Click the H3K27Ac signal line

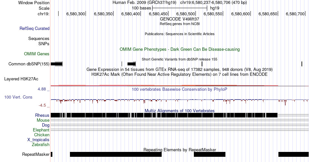(x=180, y=86)
